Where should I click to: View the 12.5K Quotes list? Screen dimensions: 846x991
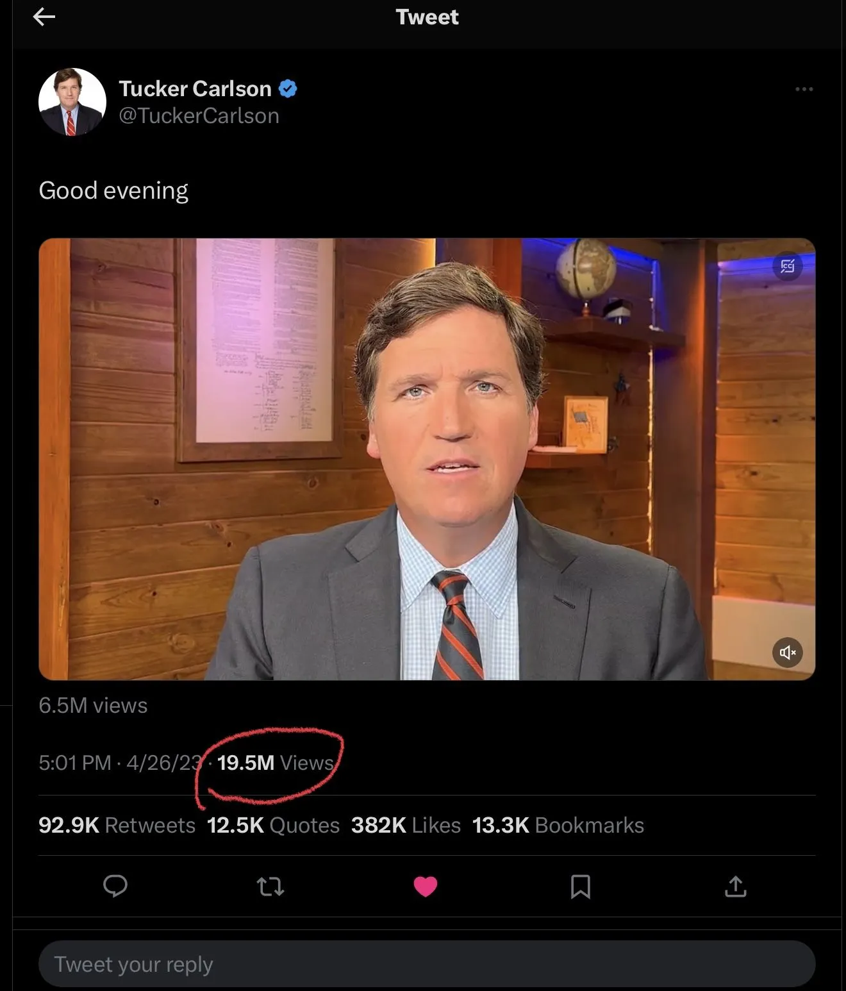click(273, 825)
